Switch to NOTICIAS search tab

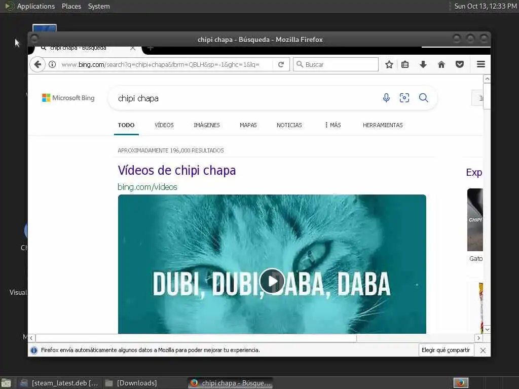click(289, 125)
